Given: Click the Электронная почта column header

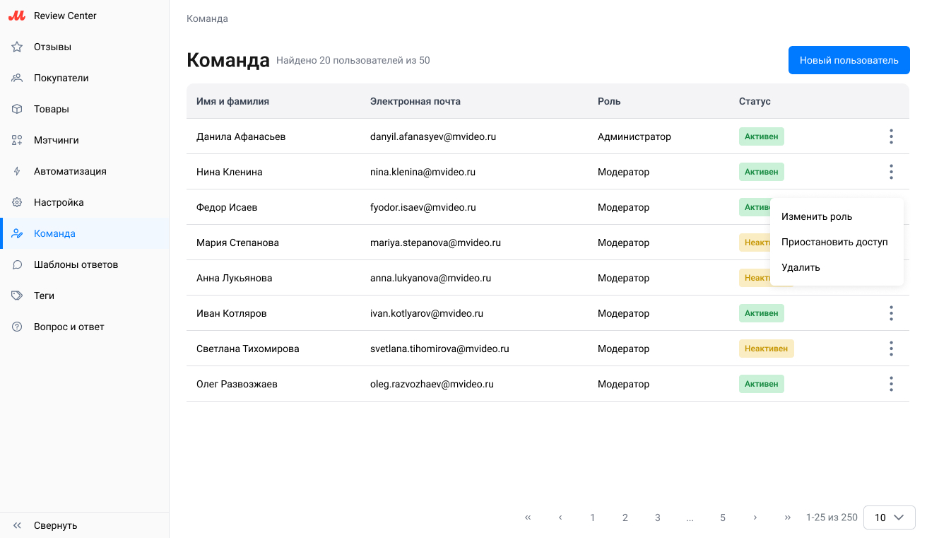Looking at the screenshot, I should pos(415,101).
